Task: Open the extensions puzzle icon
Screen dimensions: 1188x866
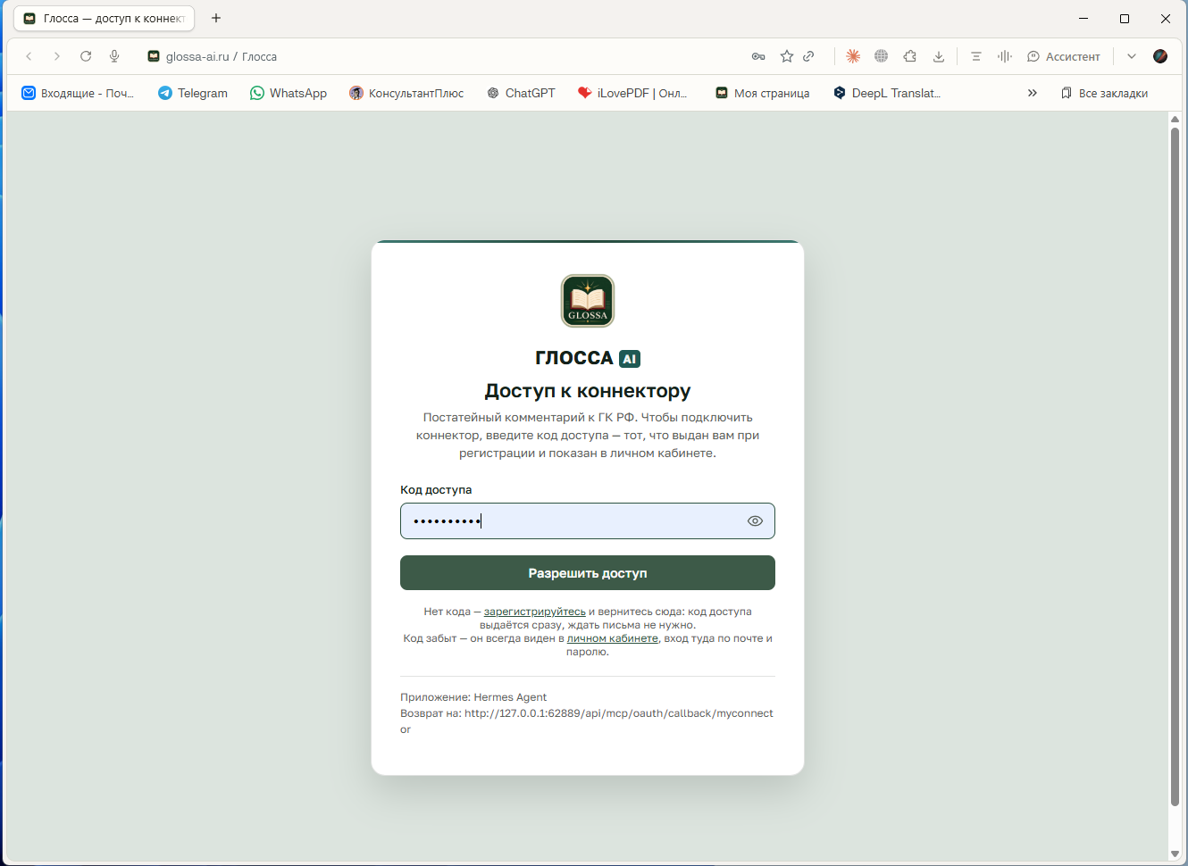Action: [x=910, y=56]
